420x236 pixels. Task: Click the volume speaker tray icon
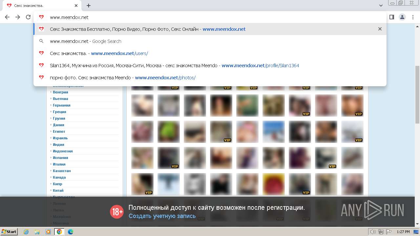pyautogui.click(x=373, y=232)
